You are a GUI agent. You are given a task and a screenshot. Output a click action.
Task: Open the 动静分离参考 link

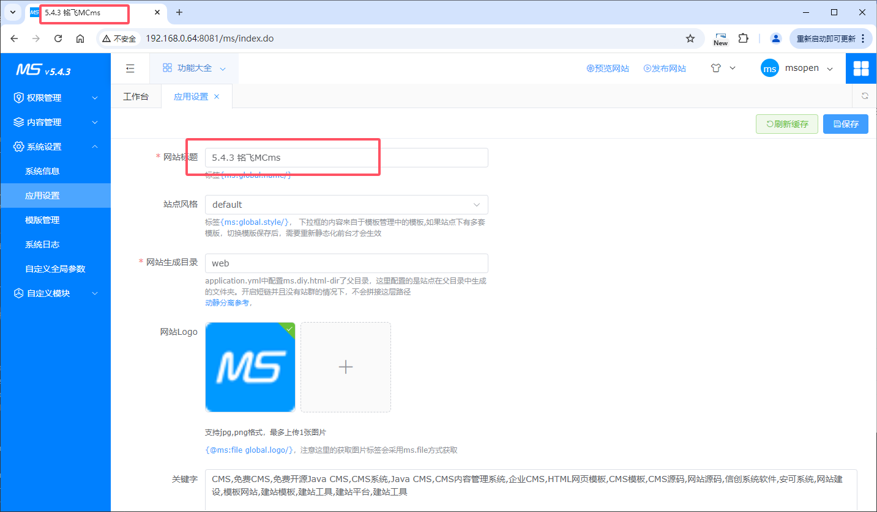tap(227, 302)
